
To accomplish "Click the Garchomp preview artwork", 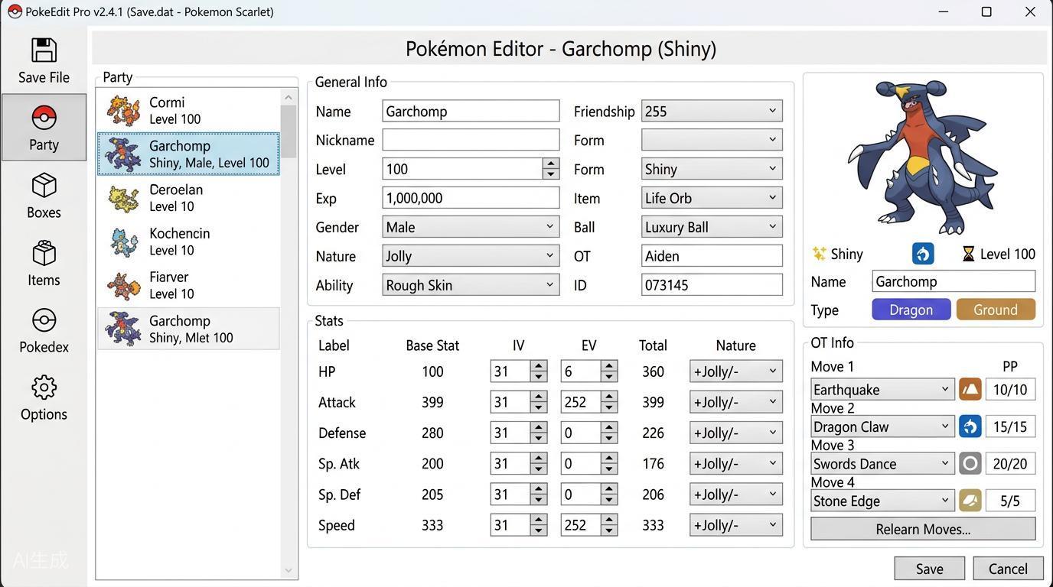I will click(923, 157).
